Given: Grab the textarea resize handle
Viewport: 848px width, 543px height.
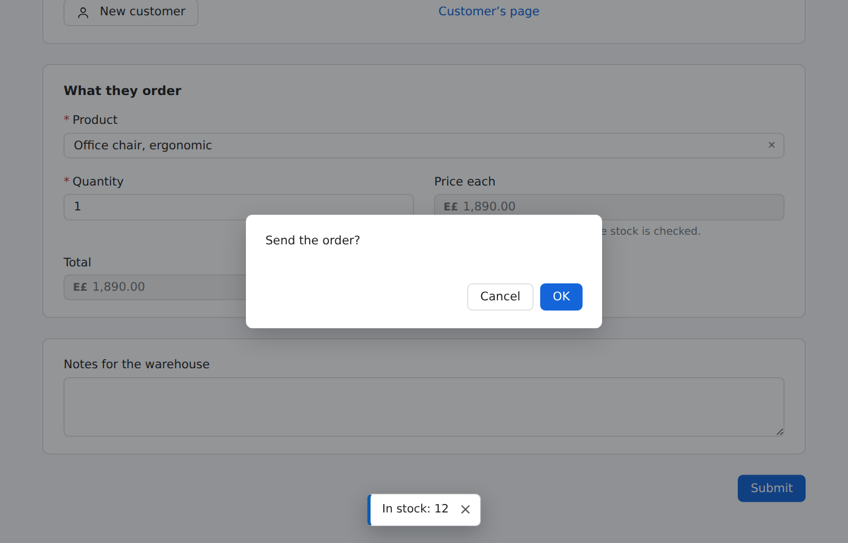Looking at the screenshot, I should pyautogui.click(x=780, y=432).
